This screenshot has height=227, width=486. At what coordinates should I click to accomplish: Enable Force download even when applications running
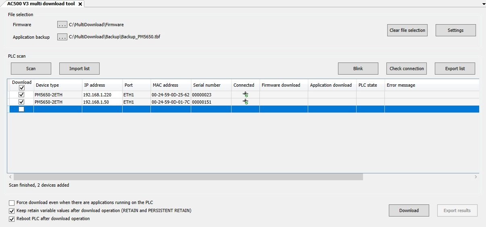click(12, 203)
